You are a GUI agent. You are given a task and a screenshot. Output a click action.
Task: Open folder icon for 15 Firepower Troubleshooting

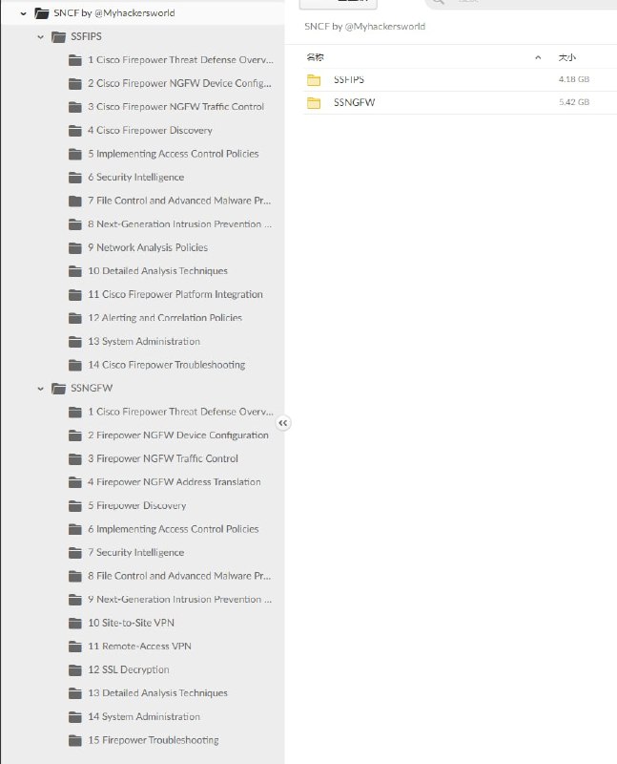(75, 741)
